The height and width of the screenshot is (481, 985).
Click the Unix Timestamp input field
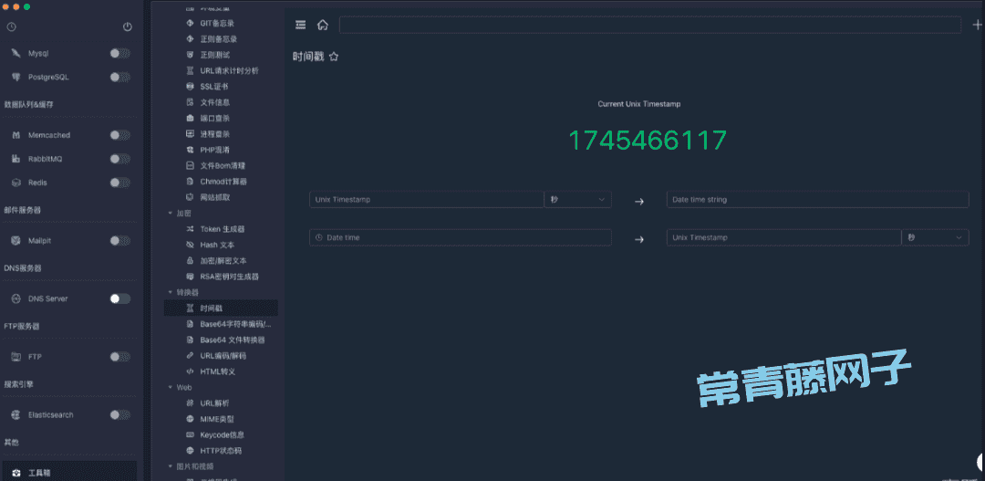click(427, 199)
